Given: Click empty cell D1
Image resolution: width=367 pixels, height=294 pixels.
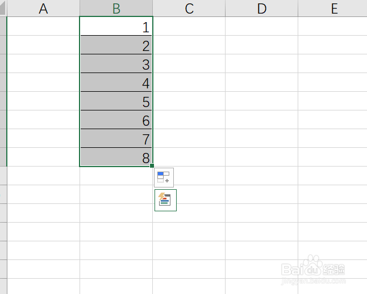Looking at the screenshot, I should point(261,27).
